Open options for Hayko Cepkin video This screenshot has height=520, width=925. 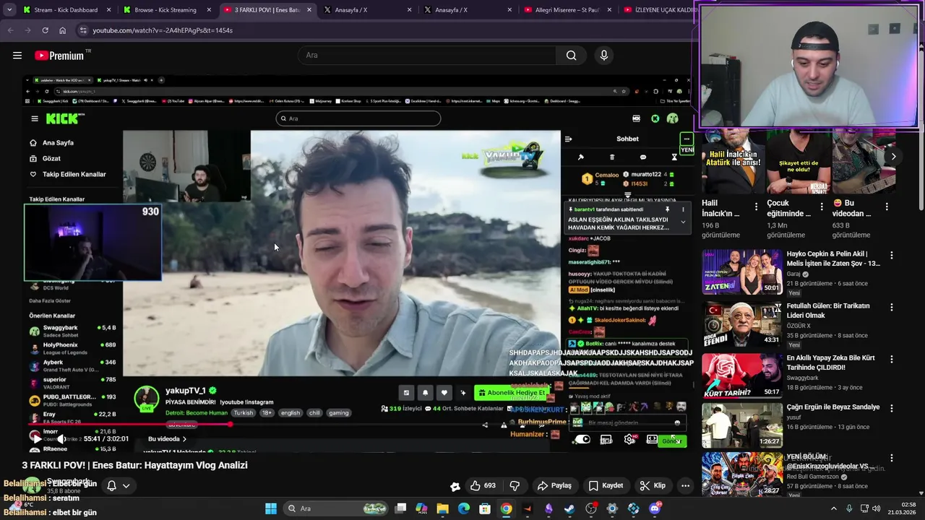892,256
